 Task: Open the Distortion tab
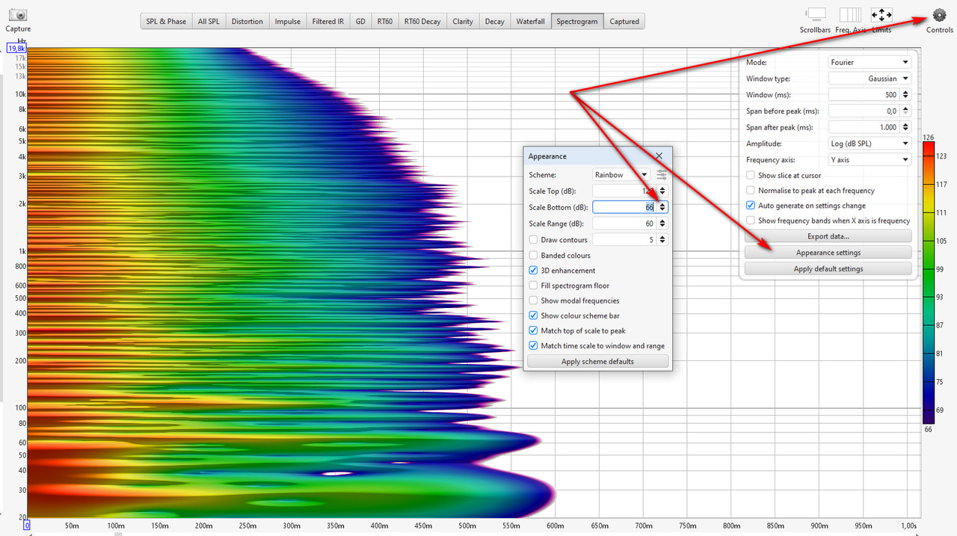[x=247, y=22]
